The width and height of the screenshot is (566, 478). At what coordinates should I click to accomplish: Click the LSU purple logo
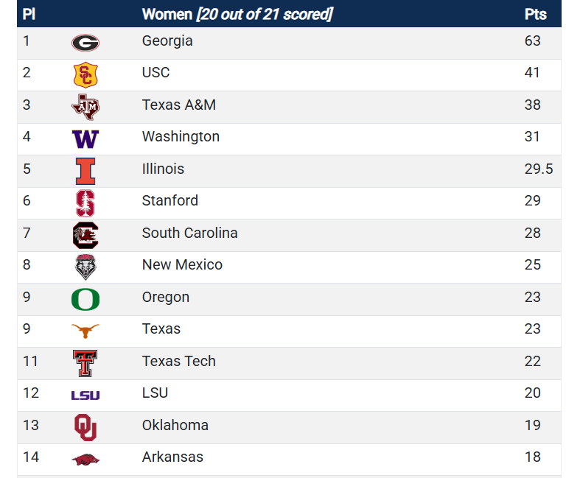pyautogui.click(x=85, y=396)
